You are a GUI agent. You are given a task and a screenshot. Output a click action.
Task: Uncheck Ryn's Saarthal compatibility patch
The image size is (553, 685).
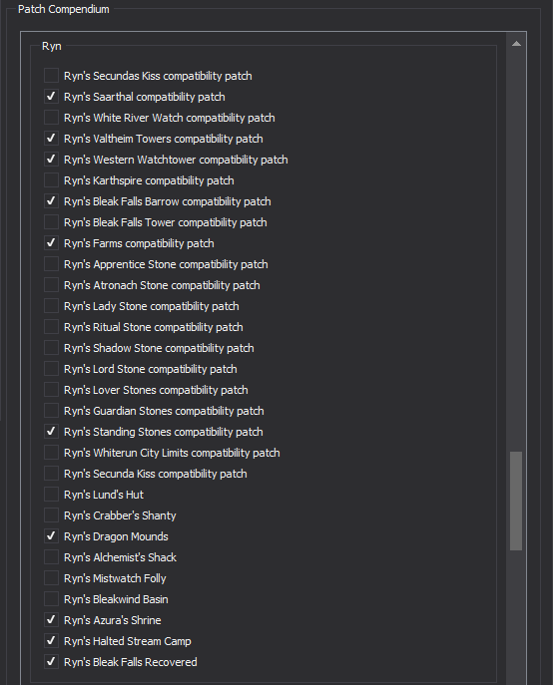pyautogui.click(x=51, y=97)
